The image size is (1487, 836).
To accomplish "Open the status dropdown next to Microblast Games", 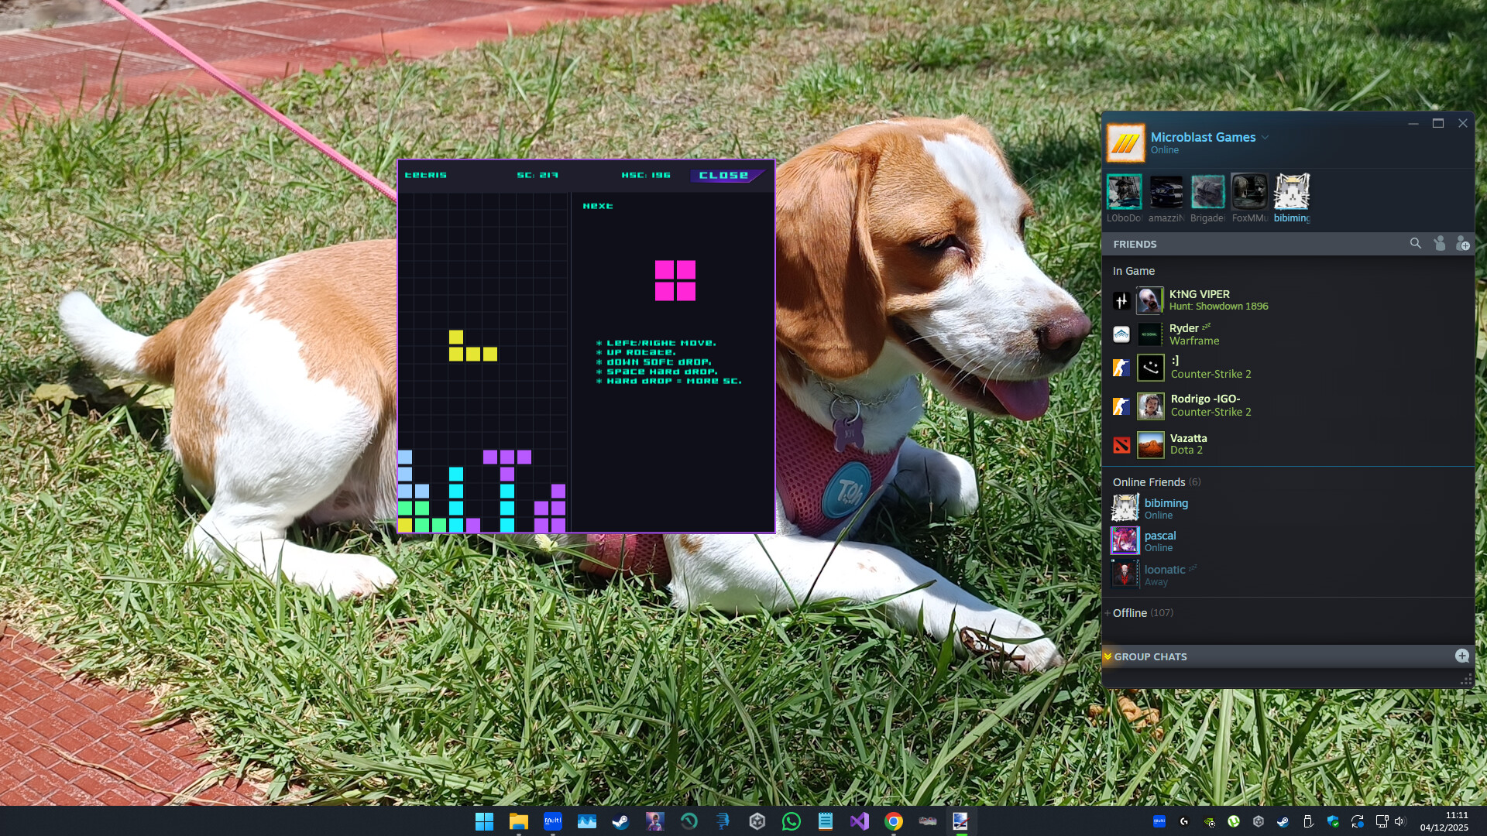I will [x=1265, y=137].
